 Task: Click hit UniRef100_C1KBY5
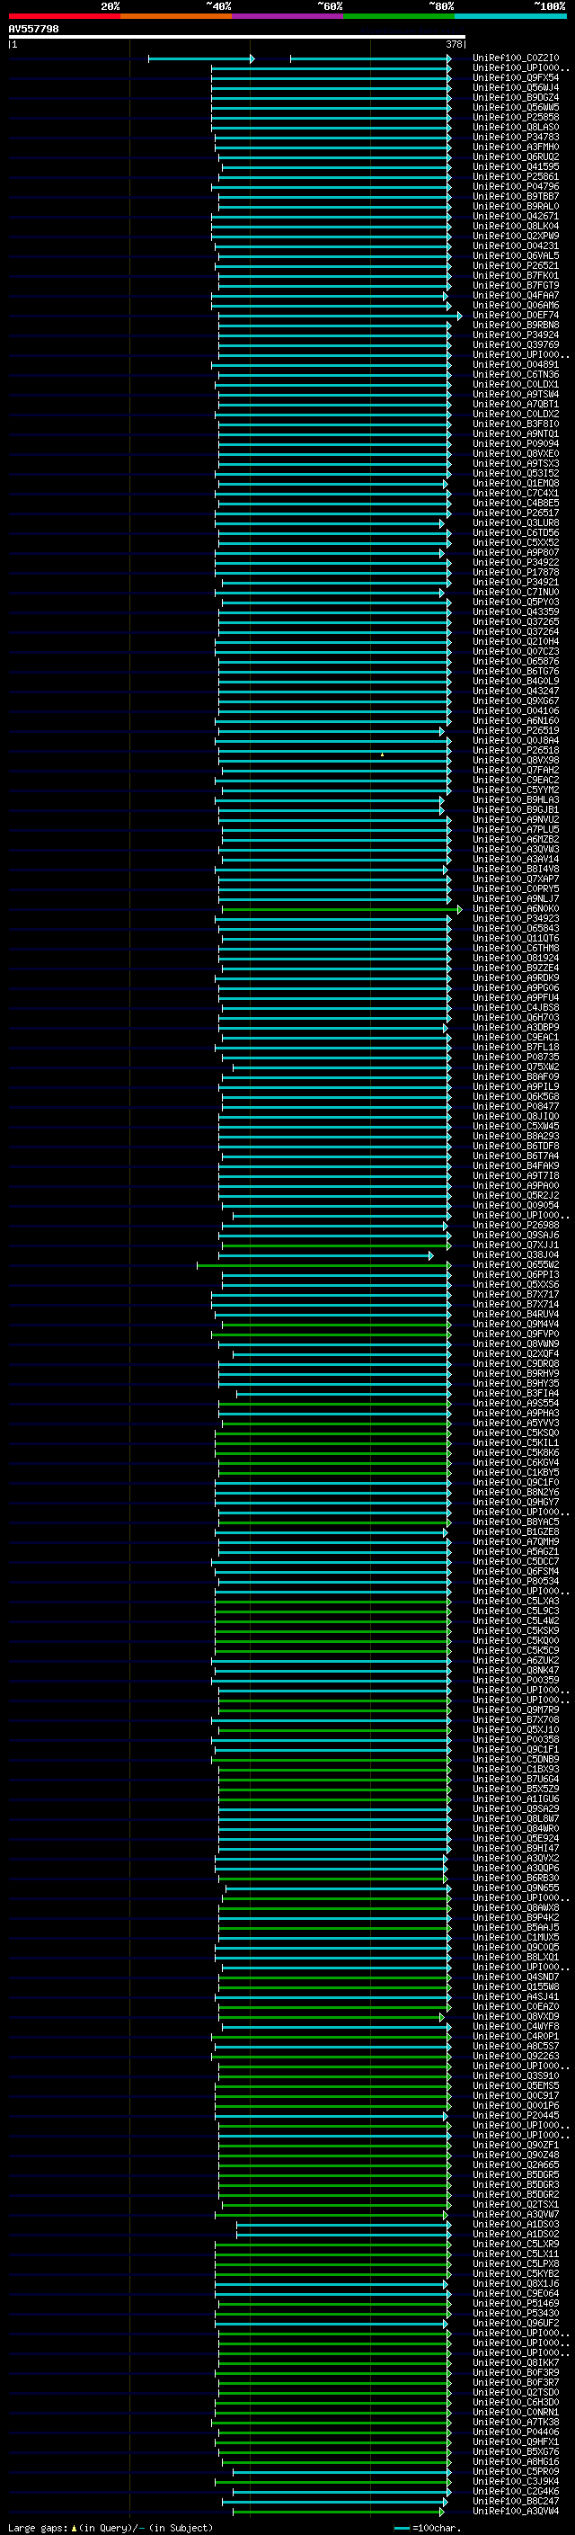pos(516,1472)
